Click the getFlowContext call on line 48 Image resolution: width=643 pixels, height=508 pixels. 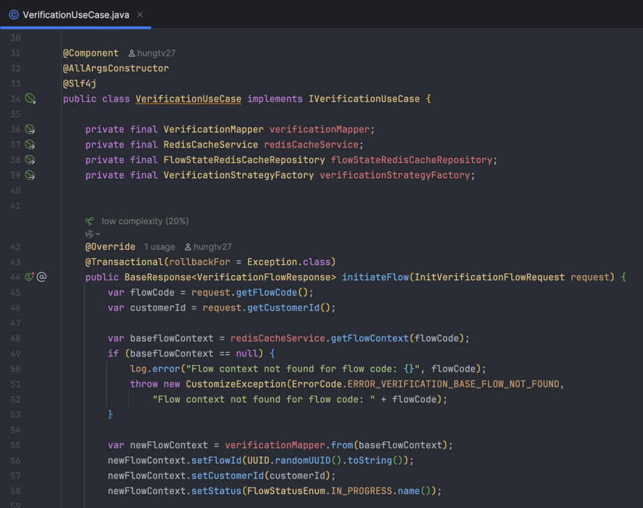pyautogui.click(x=369, y=338)
